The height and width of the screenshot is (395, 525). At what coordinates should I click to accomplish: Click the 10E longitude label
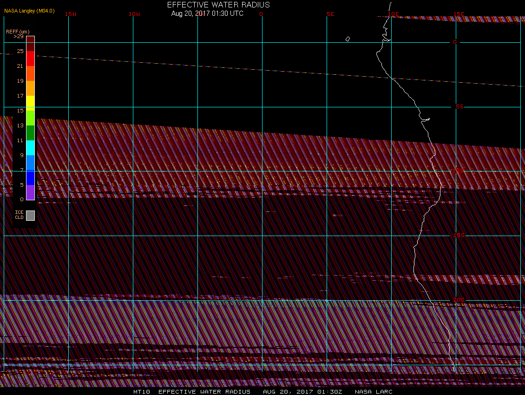tap(393, 14)
